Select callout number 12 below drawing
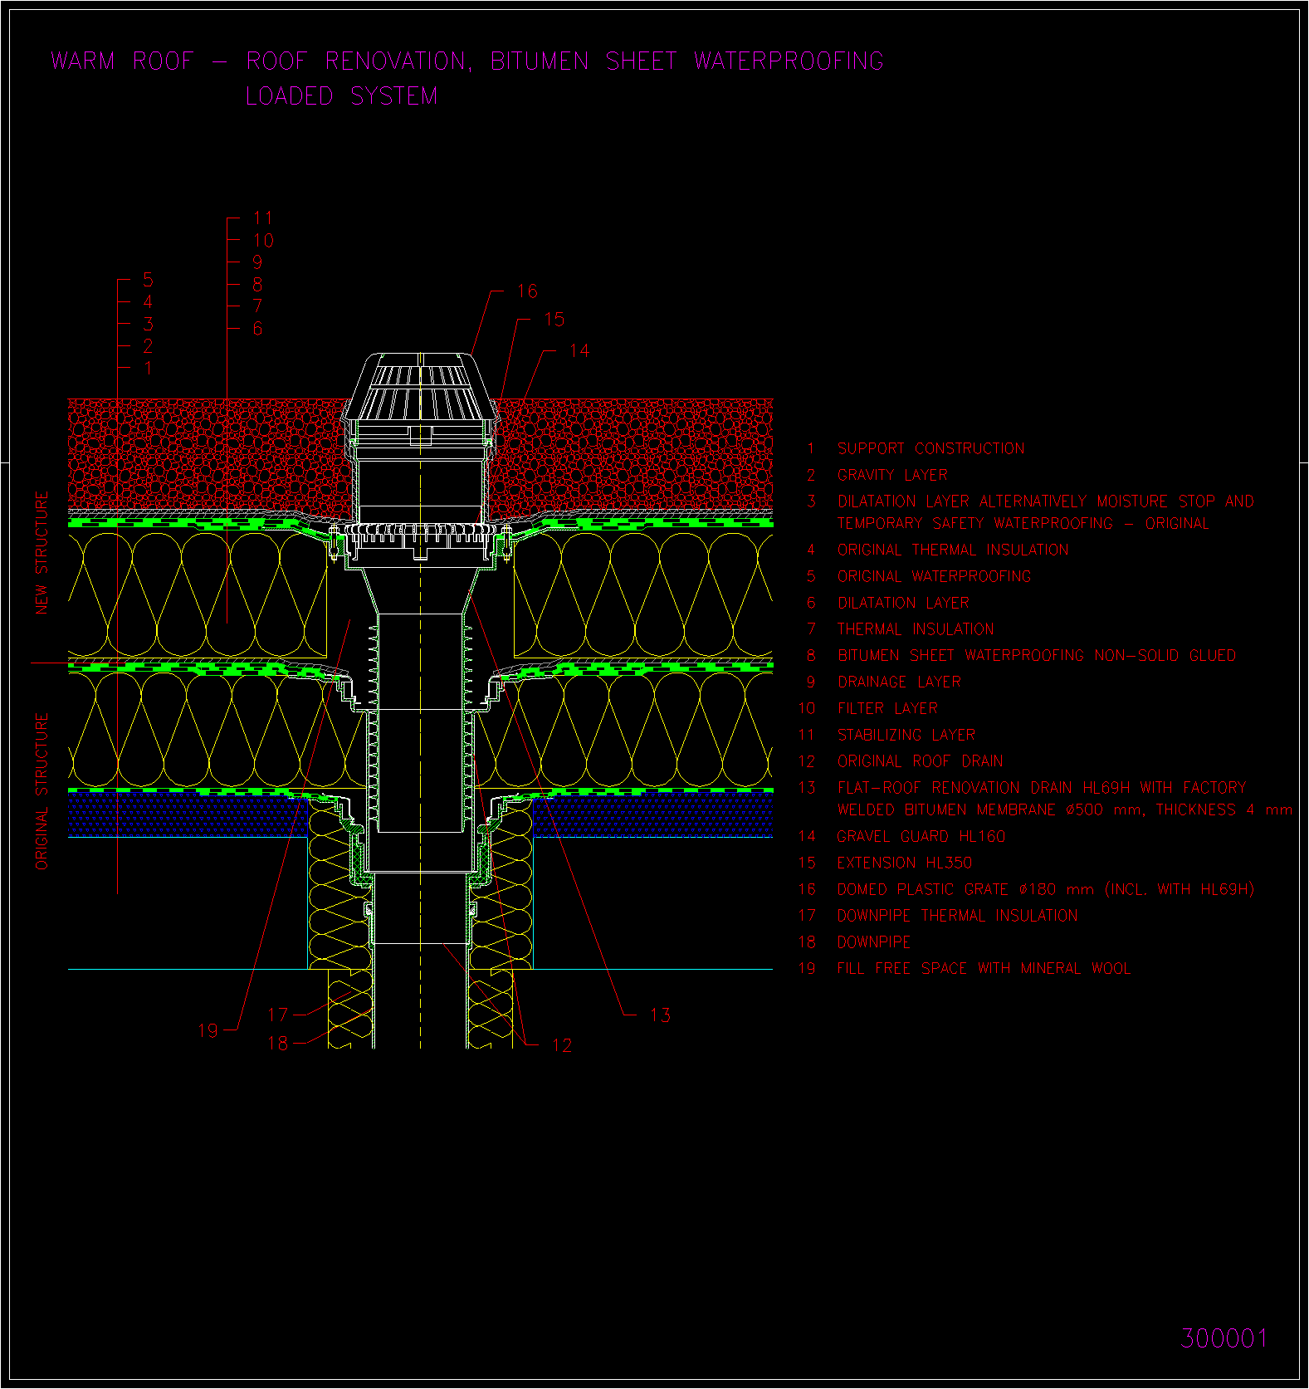This screenshot has height=1389, width=1309. (562, 1045)
